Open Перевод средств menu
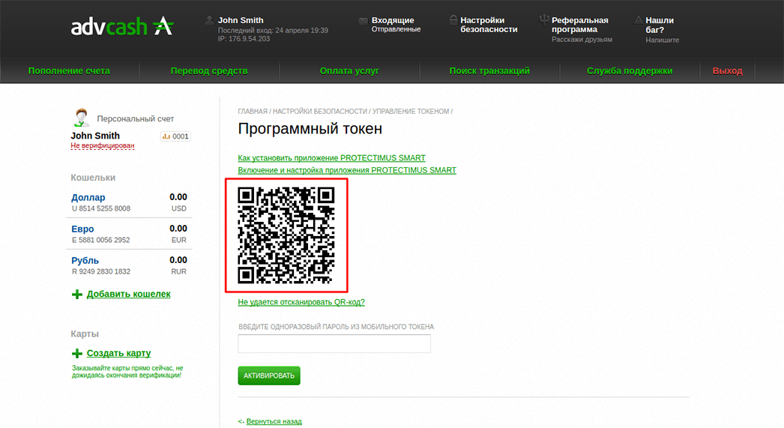This screenshot has width=784, height=428. [x=209, y=71]
